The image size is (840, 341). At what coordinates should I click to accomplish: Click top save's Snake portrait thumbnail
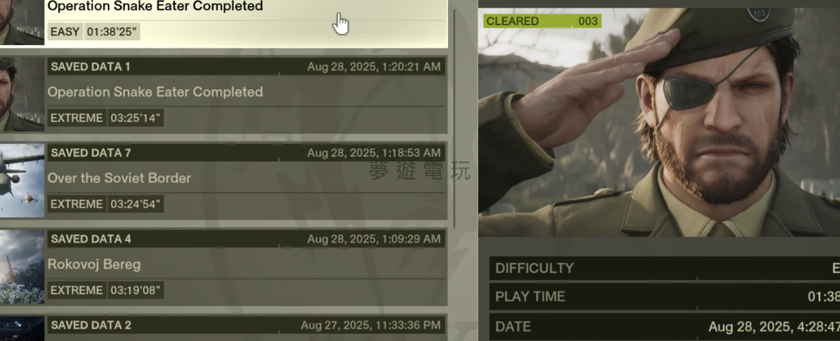click(22, 22)
